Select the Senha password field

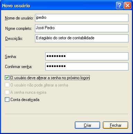tap(87, 56)
